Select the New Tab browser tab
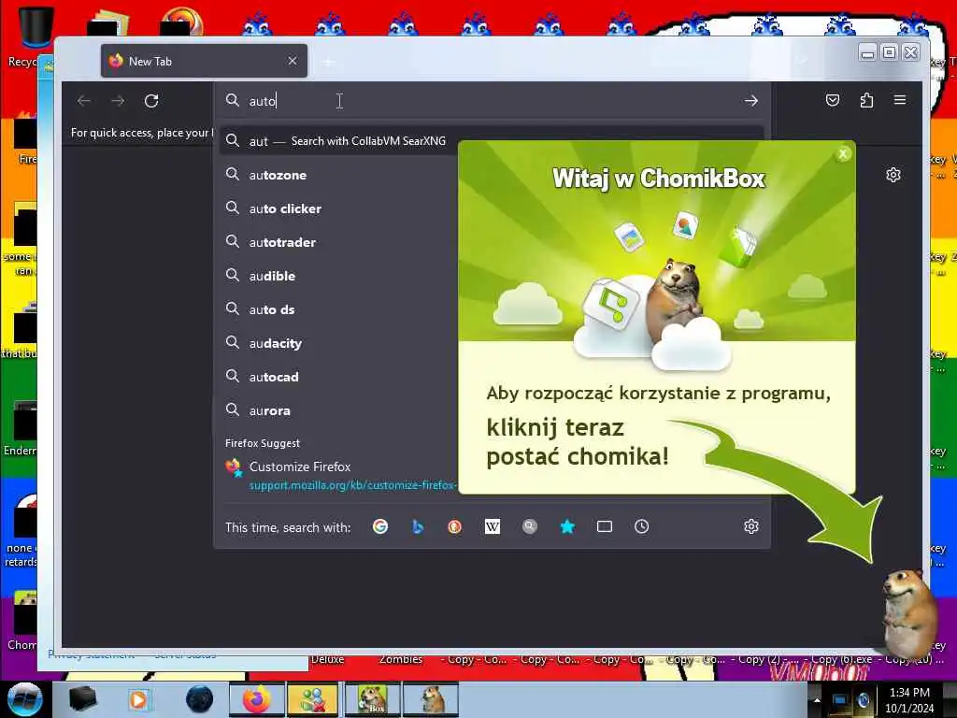Screen dimensions: 957x718 tap(204, 61)
